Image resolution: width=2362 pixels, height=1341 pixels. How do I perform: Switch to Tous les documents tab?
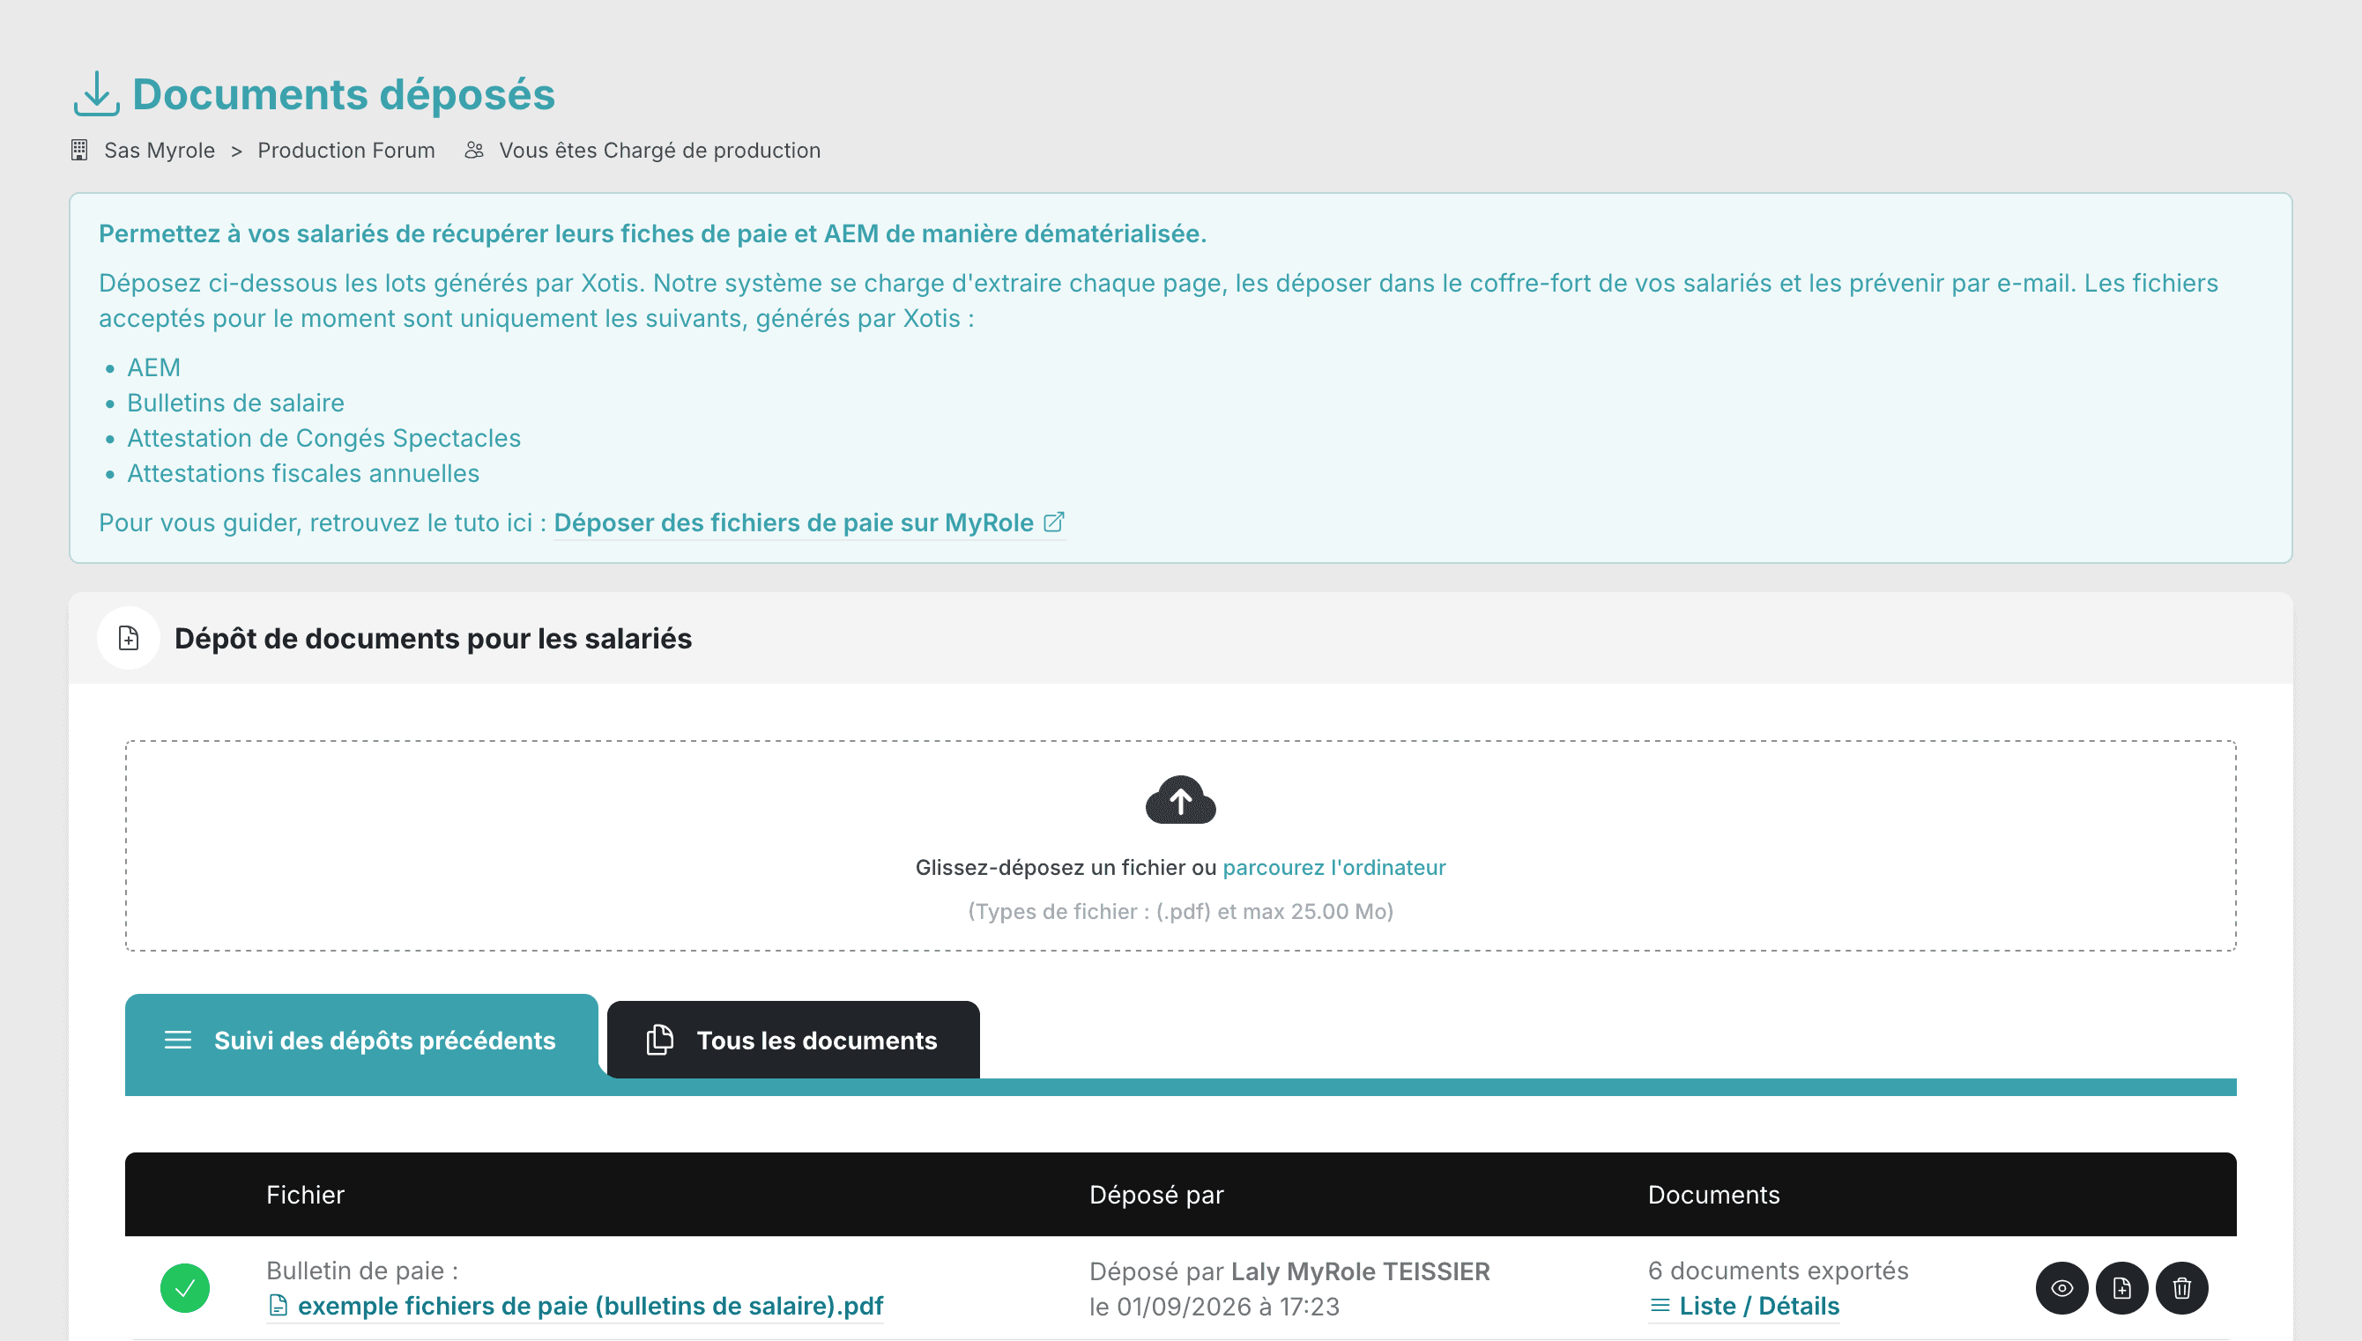pyautogui.click(x=793, y=1040)
